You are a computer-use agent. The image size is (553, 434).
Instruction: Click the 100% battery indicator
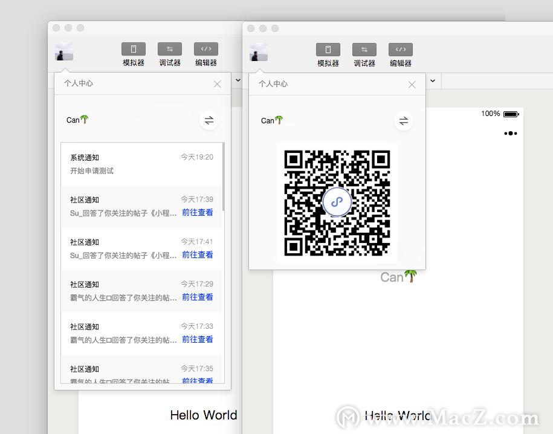(x=500, y=113)
